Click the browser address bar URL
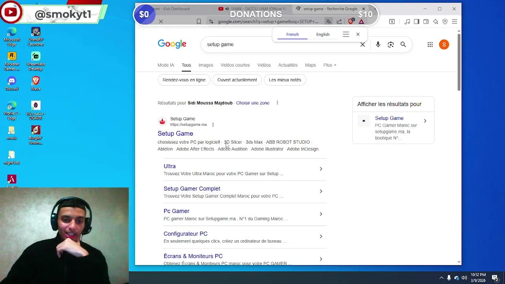The image size is (505, 284). (268, 21)
